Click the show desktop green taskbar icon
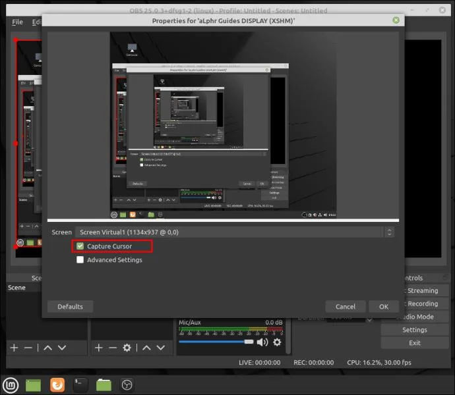455x395 pixels. (34, 386)
